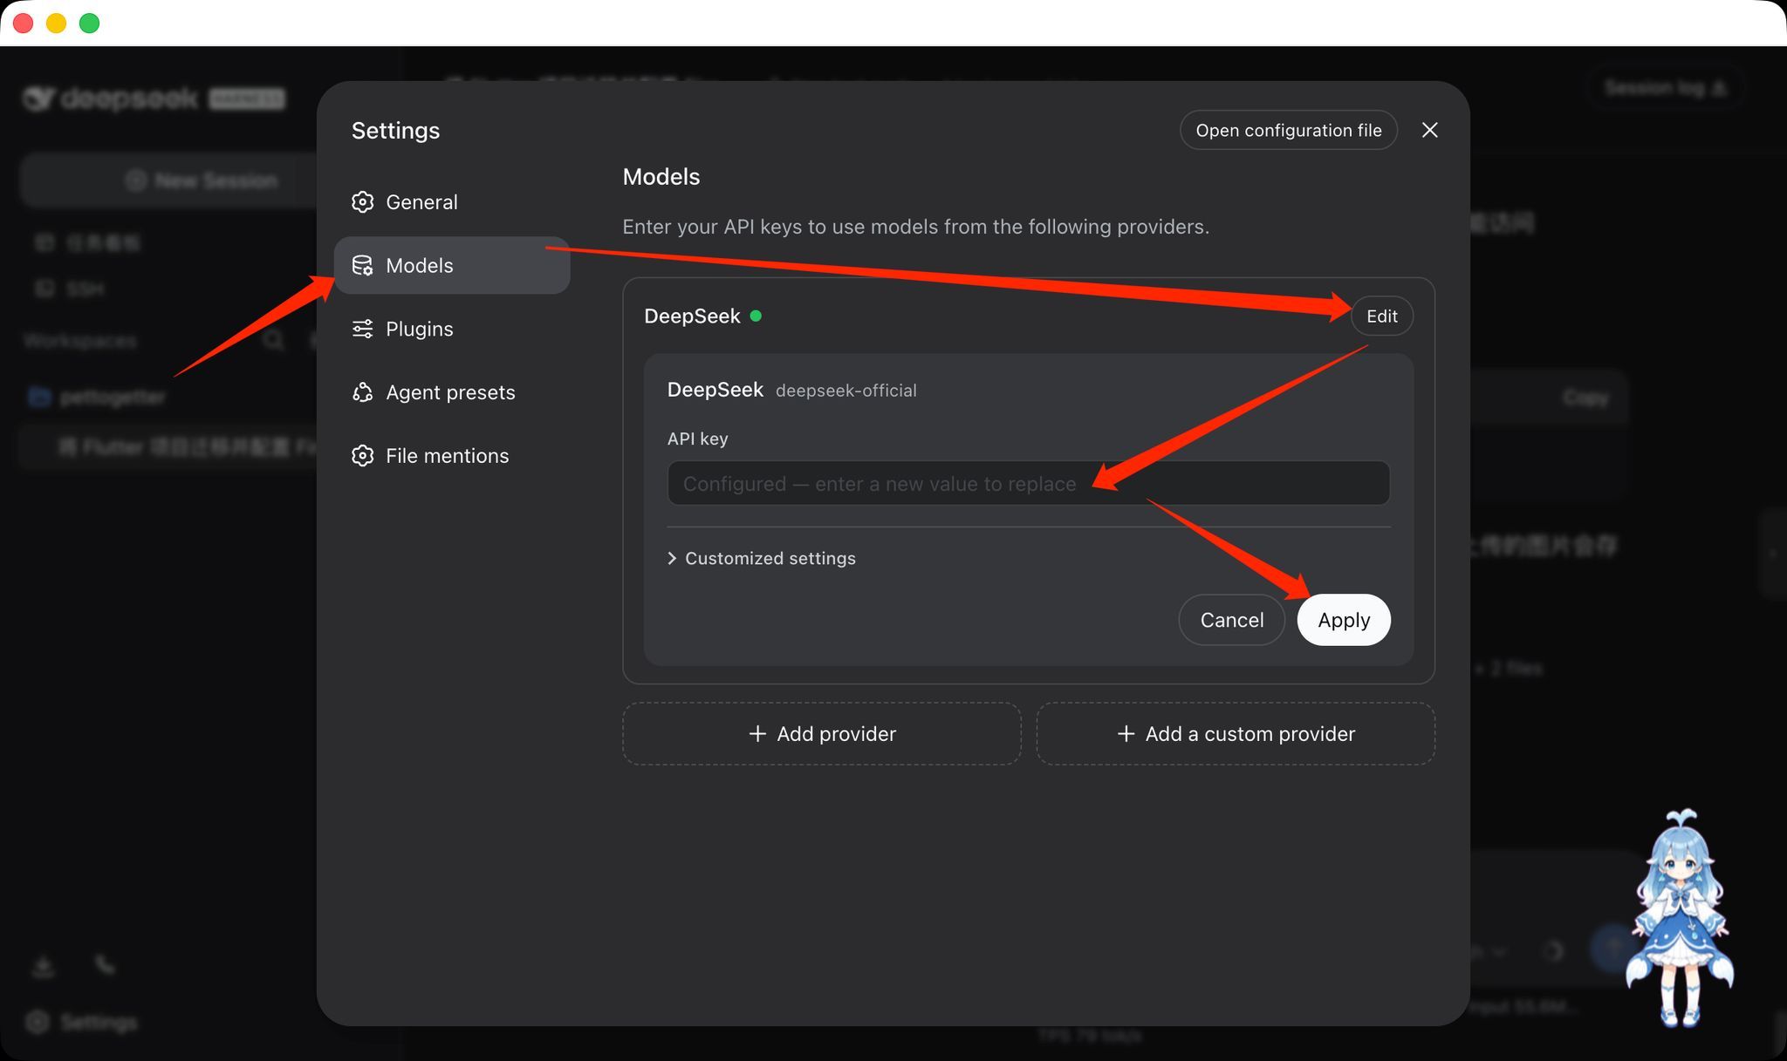Open the Session log in the background
1787x1061 pixels.
coord(1665,88)
